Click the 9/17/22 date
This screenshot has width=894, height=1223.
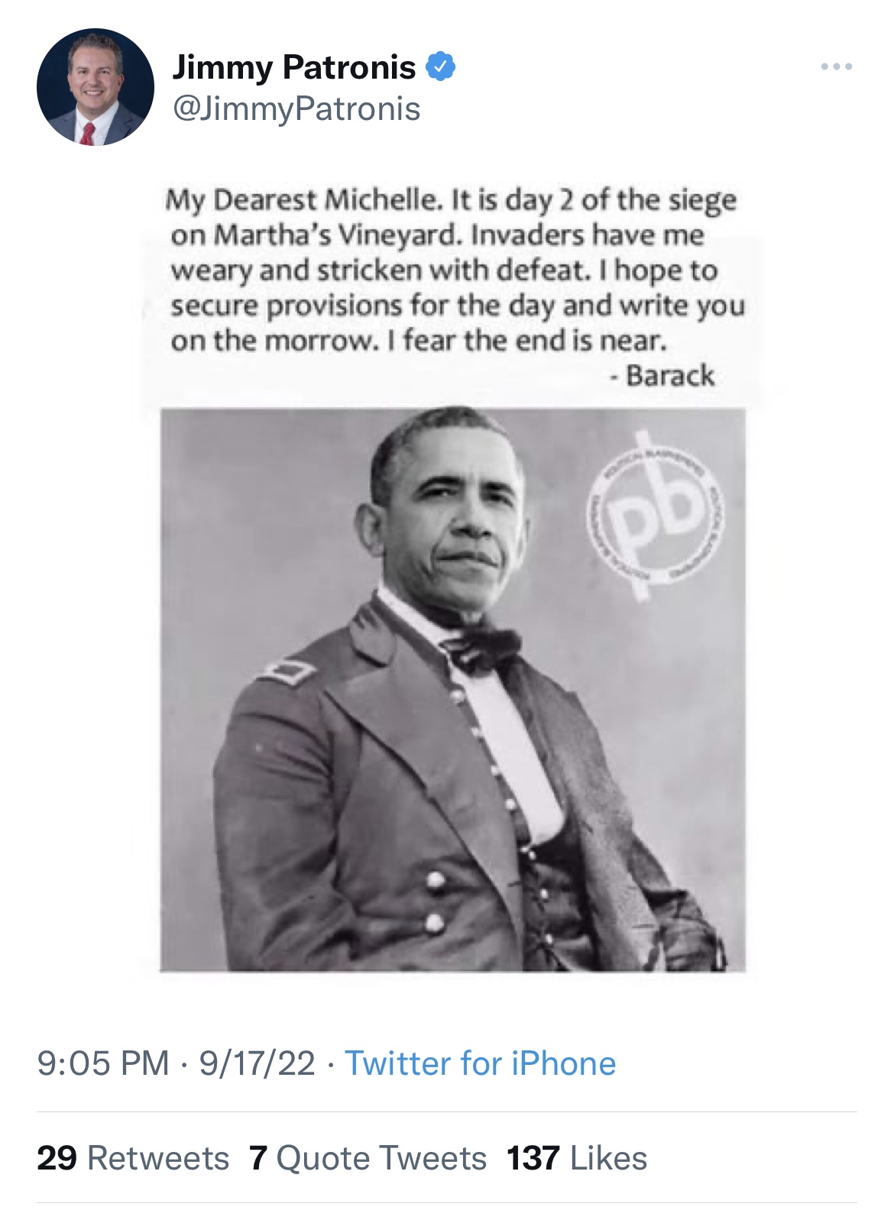click(x=257, y=1063)
